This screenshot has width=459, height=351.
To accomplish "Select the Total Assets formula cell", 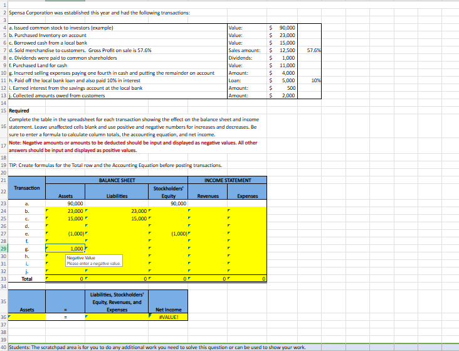I will (x=65, y=279).
